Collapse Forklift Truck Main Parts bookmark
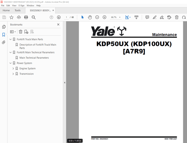 click(11, 39)
